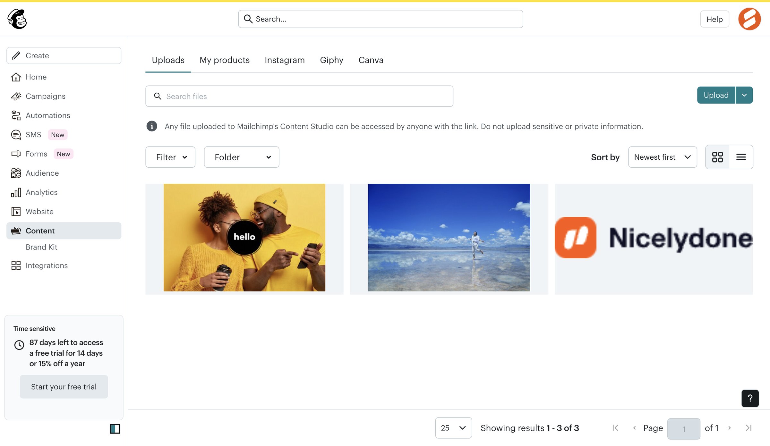Switch to the Giphy tab

pos(331,60)
